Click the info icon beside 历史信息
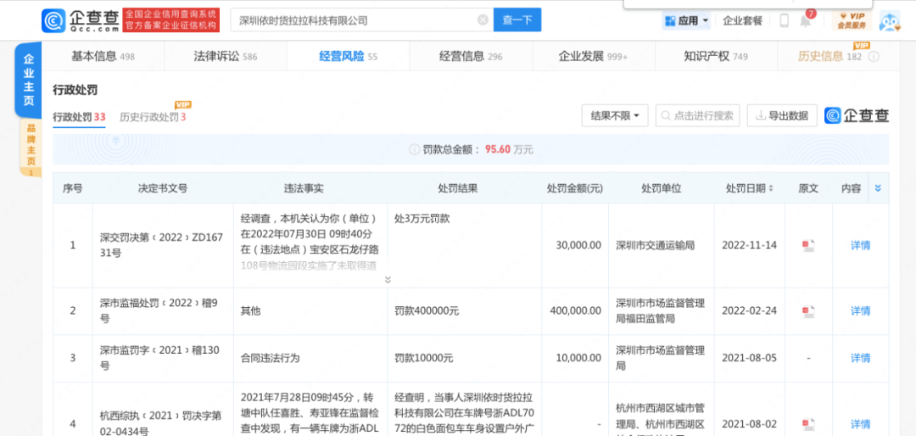The image size is (916, 436). click(x=874, y=57)
